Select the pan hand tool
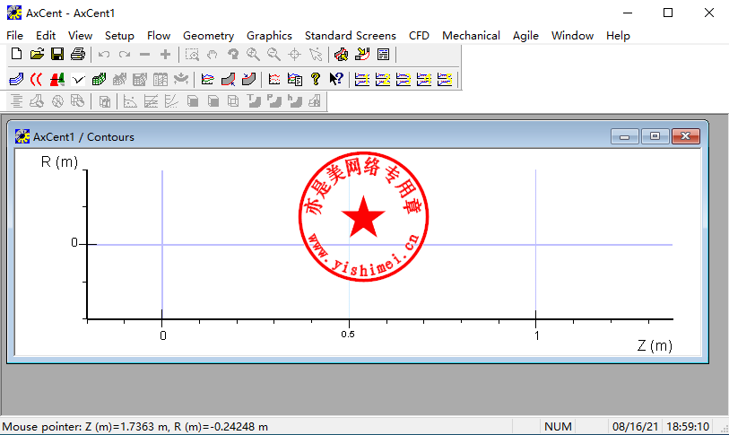The image size is (729, 435). 212,55
